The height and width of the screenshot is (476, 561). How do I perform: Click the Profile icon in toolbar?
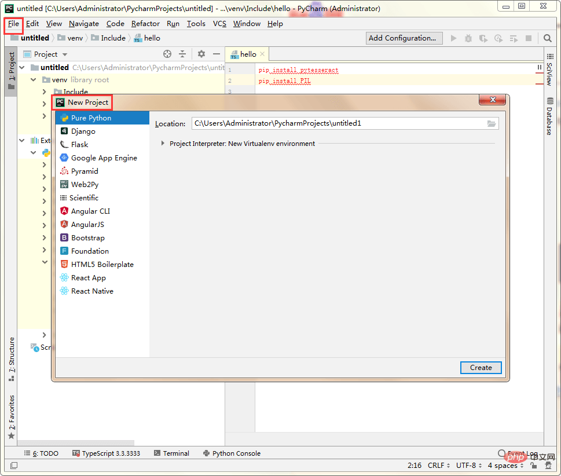(x=498, y=38)
